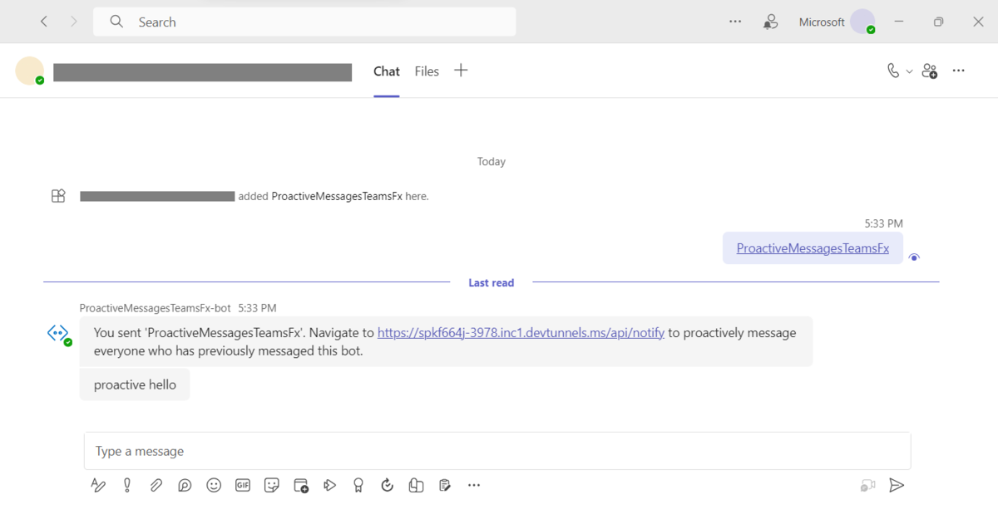Send the message with the send arrow

897,485
